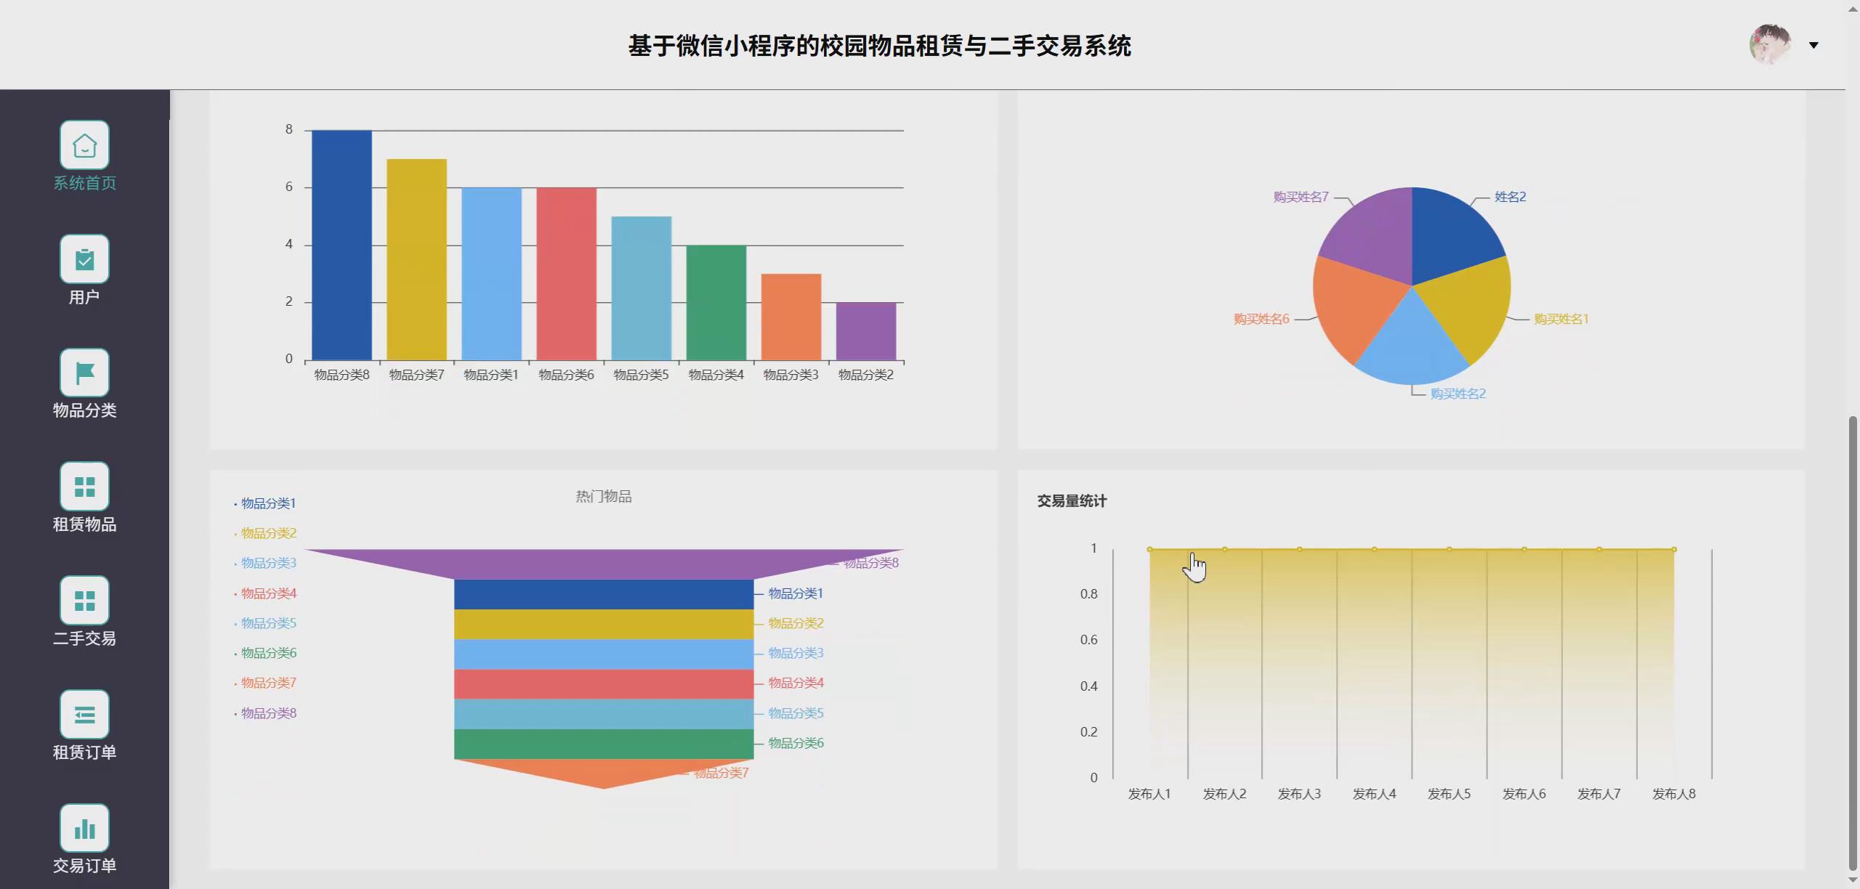Navigate to 交易订单 via sidebar label
The image size is (1860, 889).
point(84,866)
